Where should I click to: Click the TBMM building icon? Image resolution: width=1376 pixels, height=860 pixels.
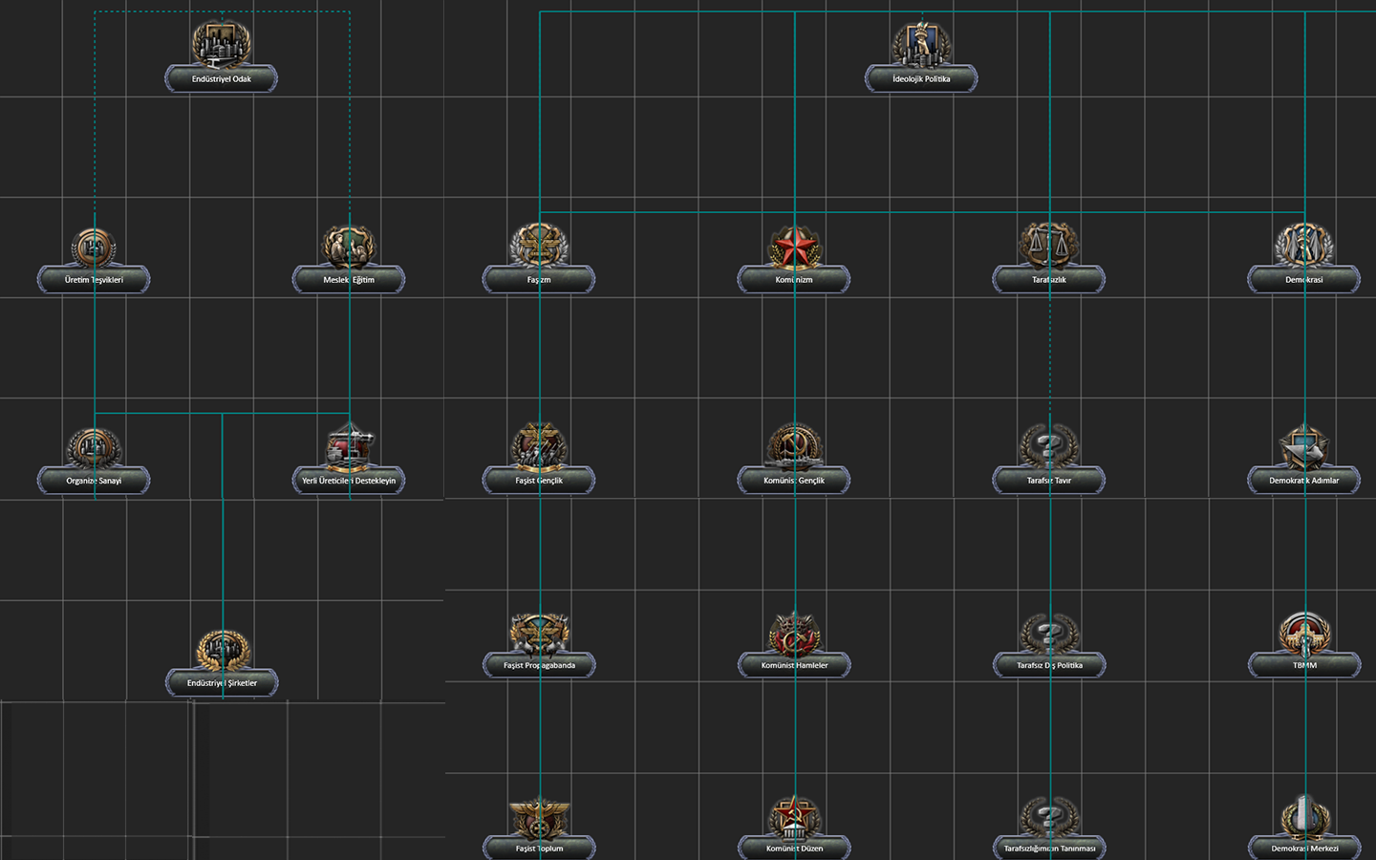[1304, 632]
